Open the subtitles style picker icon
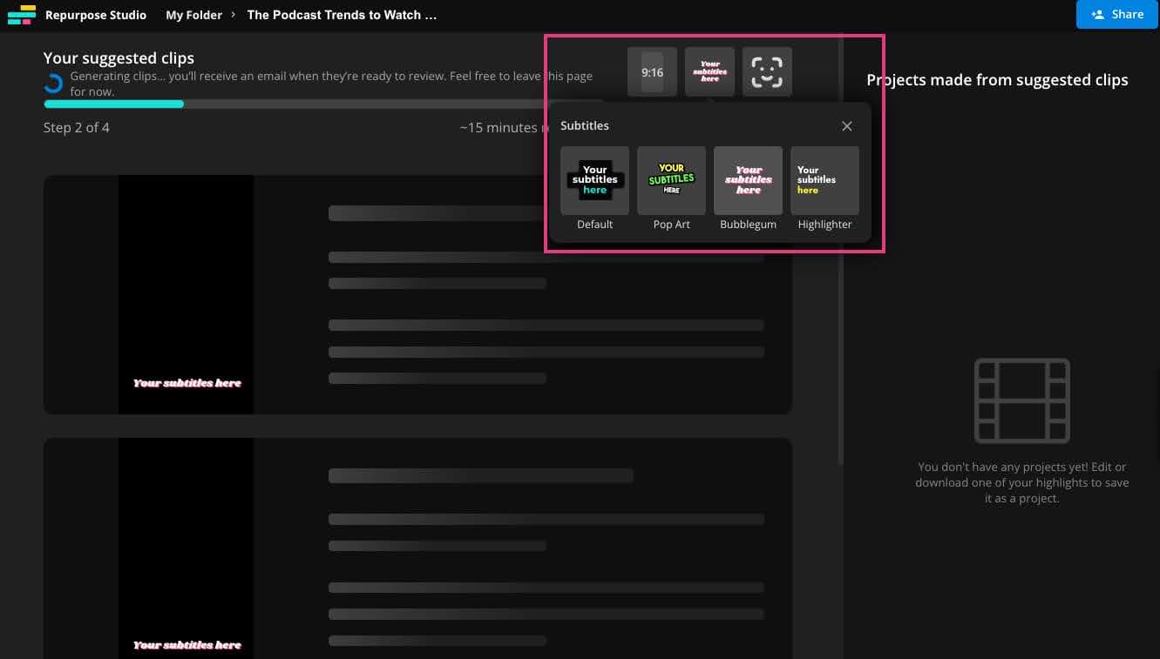1160x659 pixels. tap(709, 72)
